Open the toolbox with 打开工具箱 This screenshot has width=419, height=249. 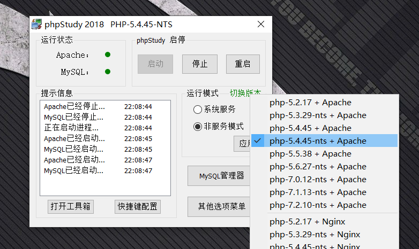click(x=71, y=207)
